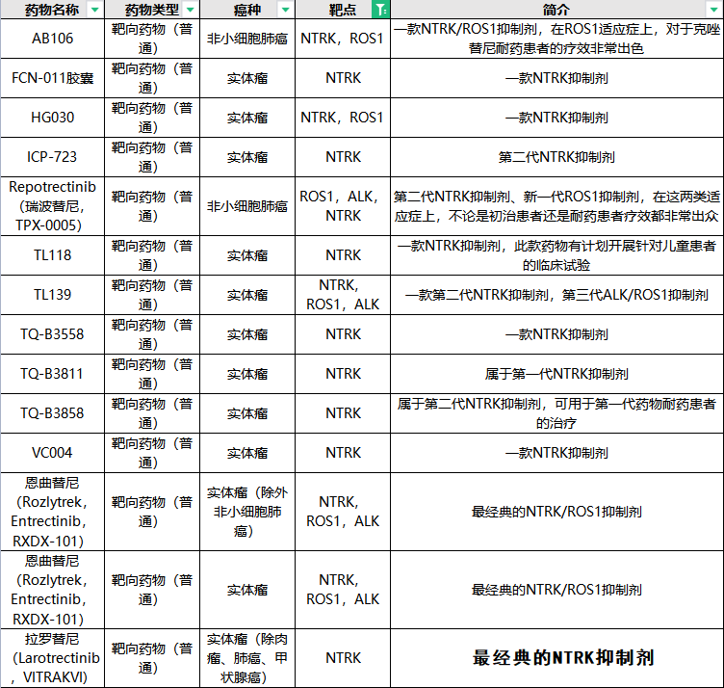
Task: Click the 药物名称 header cell
Action: (x=53, y=10)
